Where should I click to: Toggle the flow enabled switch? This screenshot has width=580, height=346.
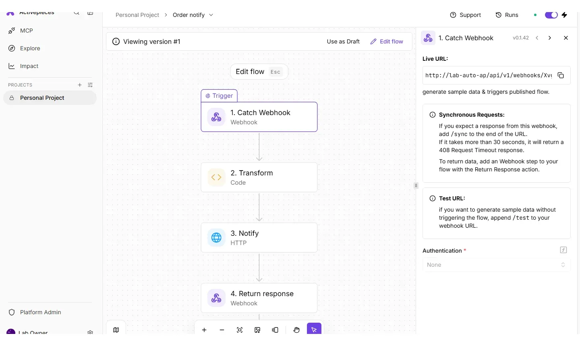[x=551, y=15]
